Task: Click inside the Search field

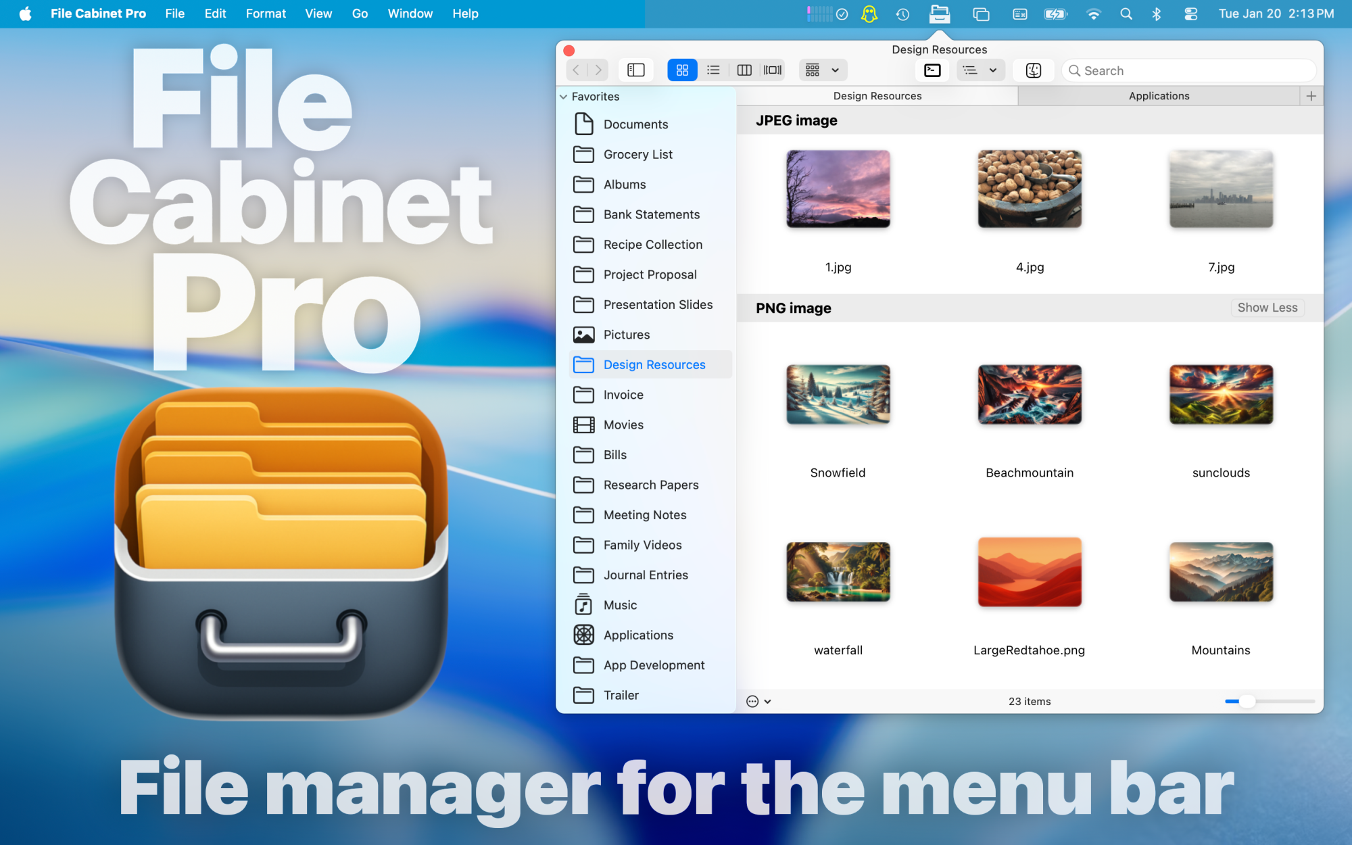Action: pos(1186,70)
